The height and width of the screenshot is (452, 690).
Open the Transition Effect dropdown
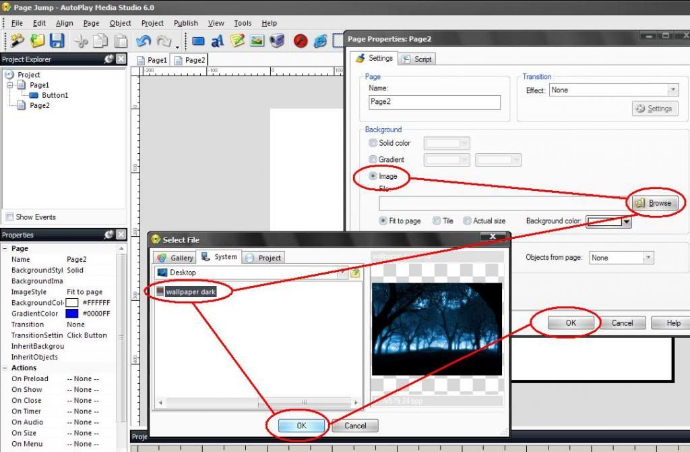pos(672,90)
